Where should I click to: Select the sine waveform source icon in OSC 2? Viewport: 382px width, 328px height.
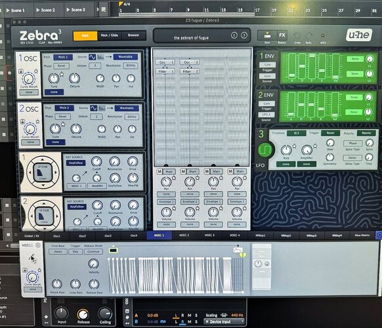coord(94,108)
